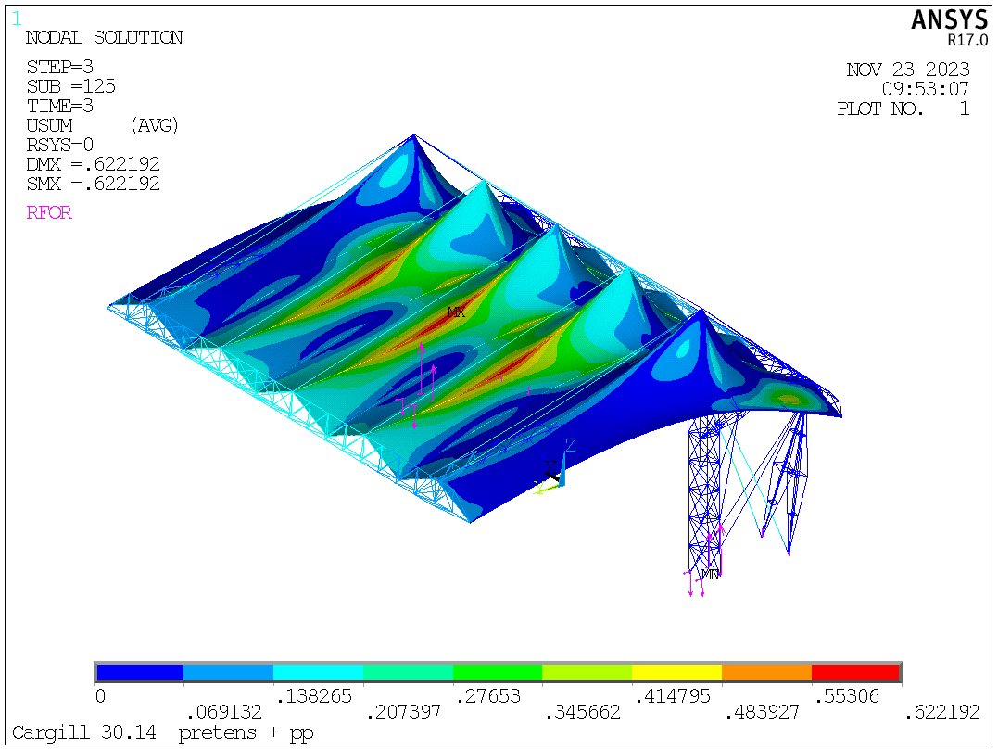Image resolution: width=998 pixels, height=751 pixels.
Task: Click the USUM (AVG) result label
Action: (x=102, y=125)
